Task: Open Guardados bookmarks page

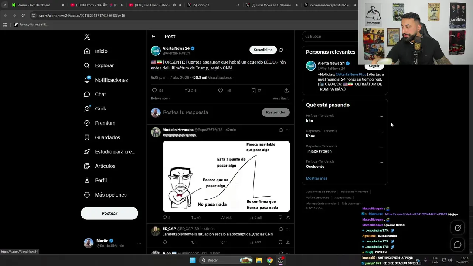Action: click(x=102, y=137)
